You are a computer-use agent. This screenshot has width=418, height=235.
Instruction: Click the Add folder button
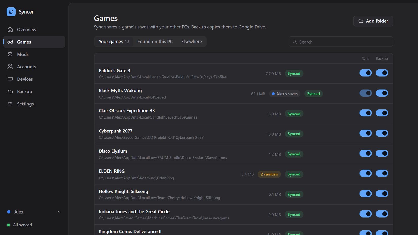373,21
